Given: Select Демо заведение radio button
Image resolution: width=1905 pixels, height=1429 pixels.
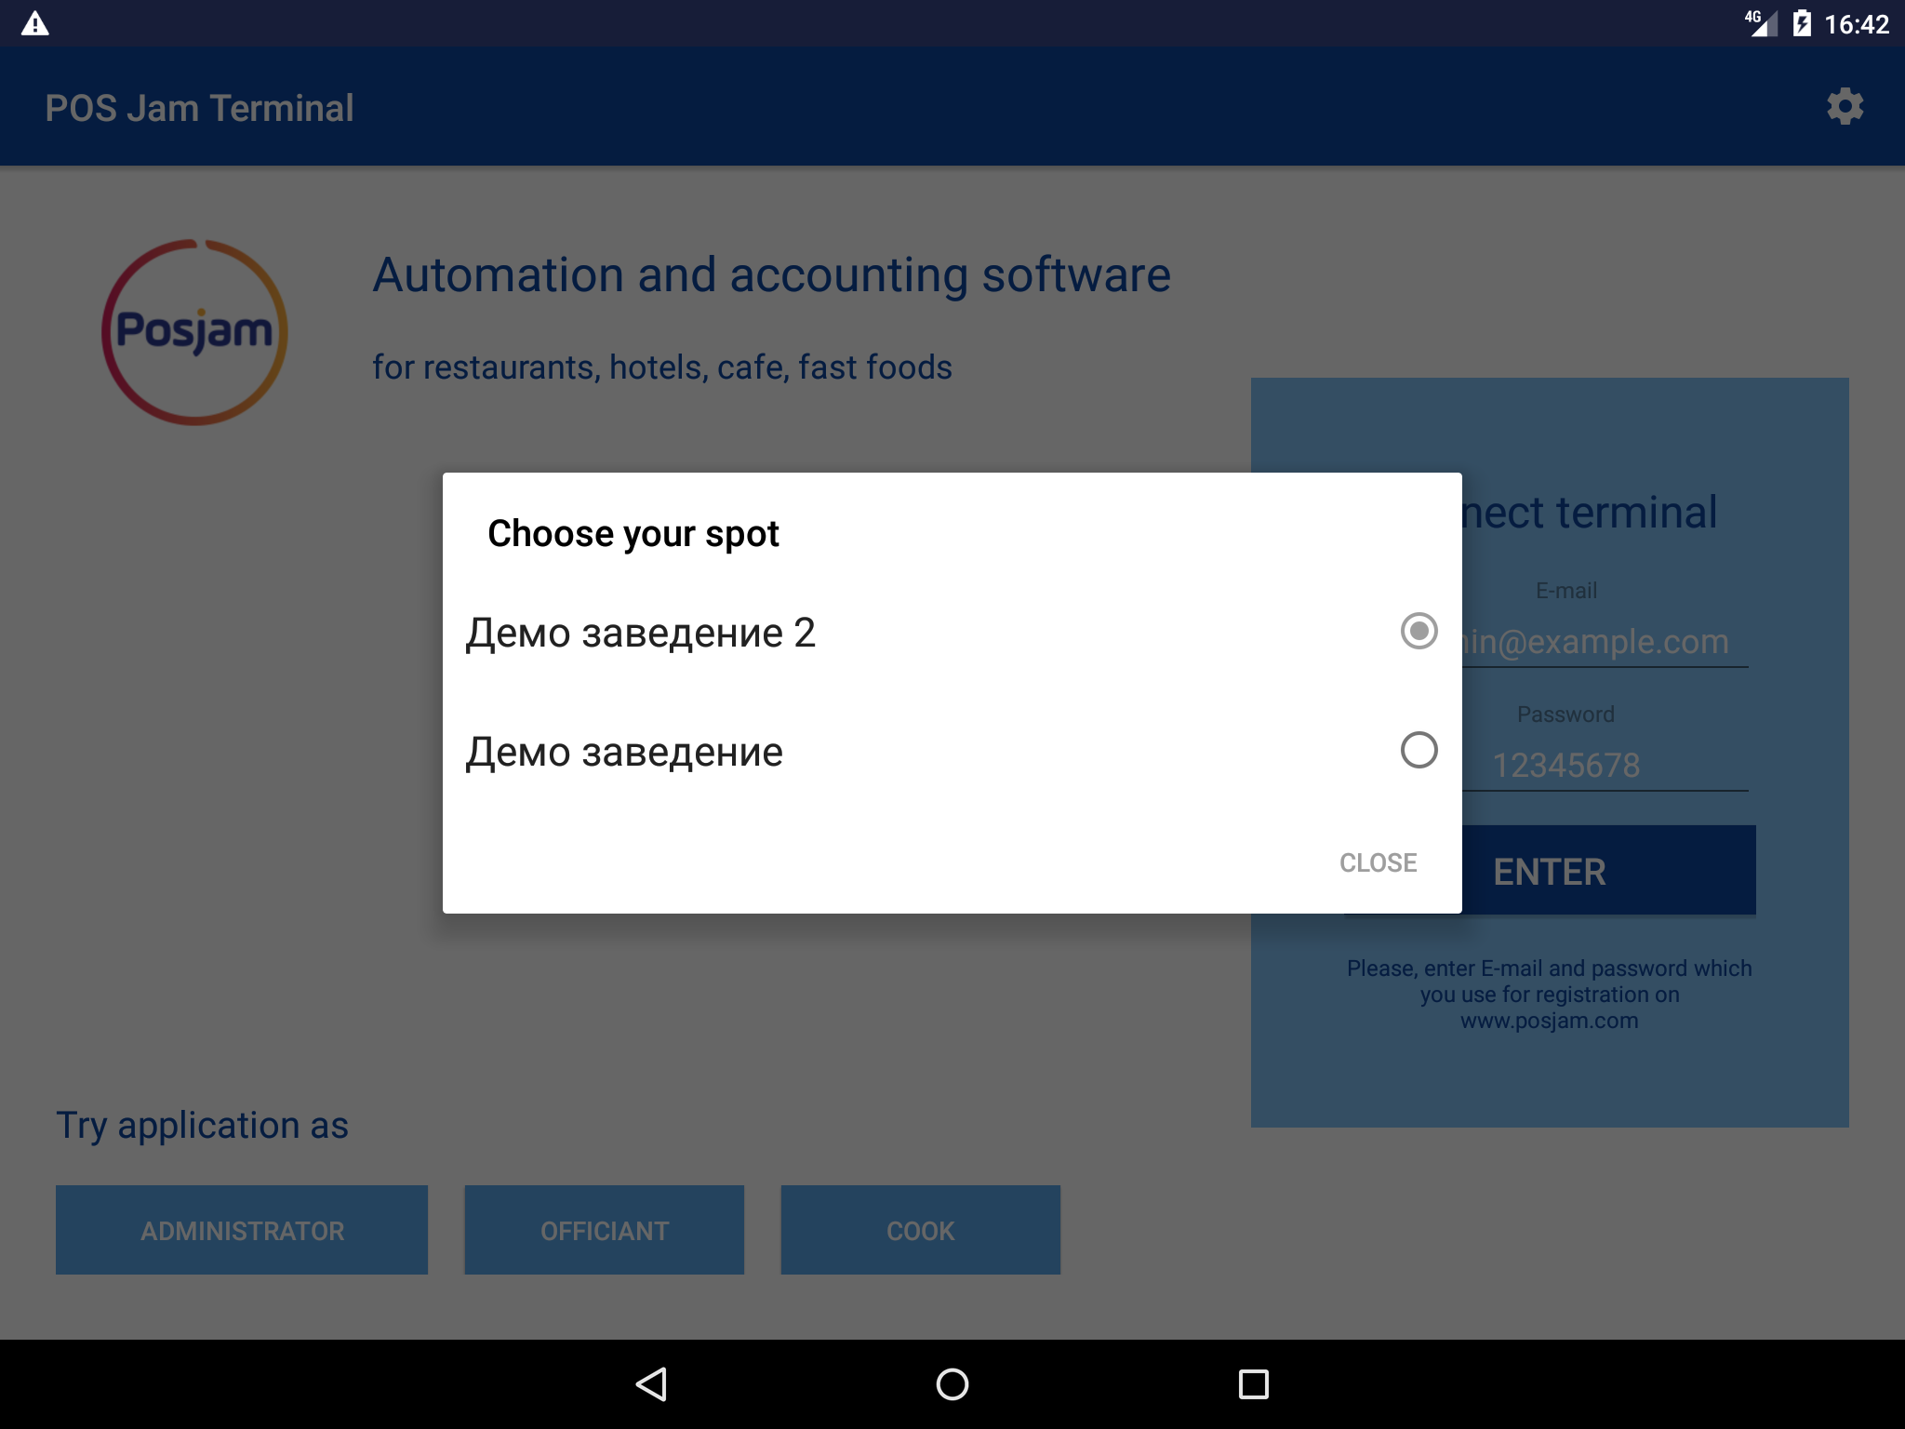Looking at the screenshot, I should click(x=1416, y=751).
